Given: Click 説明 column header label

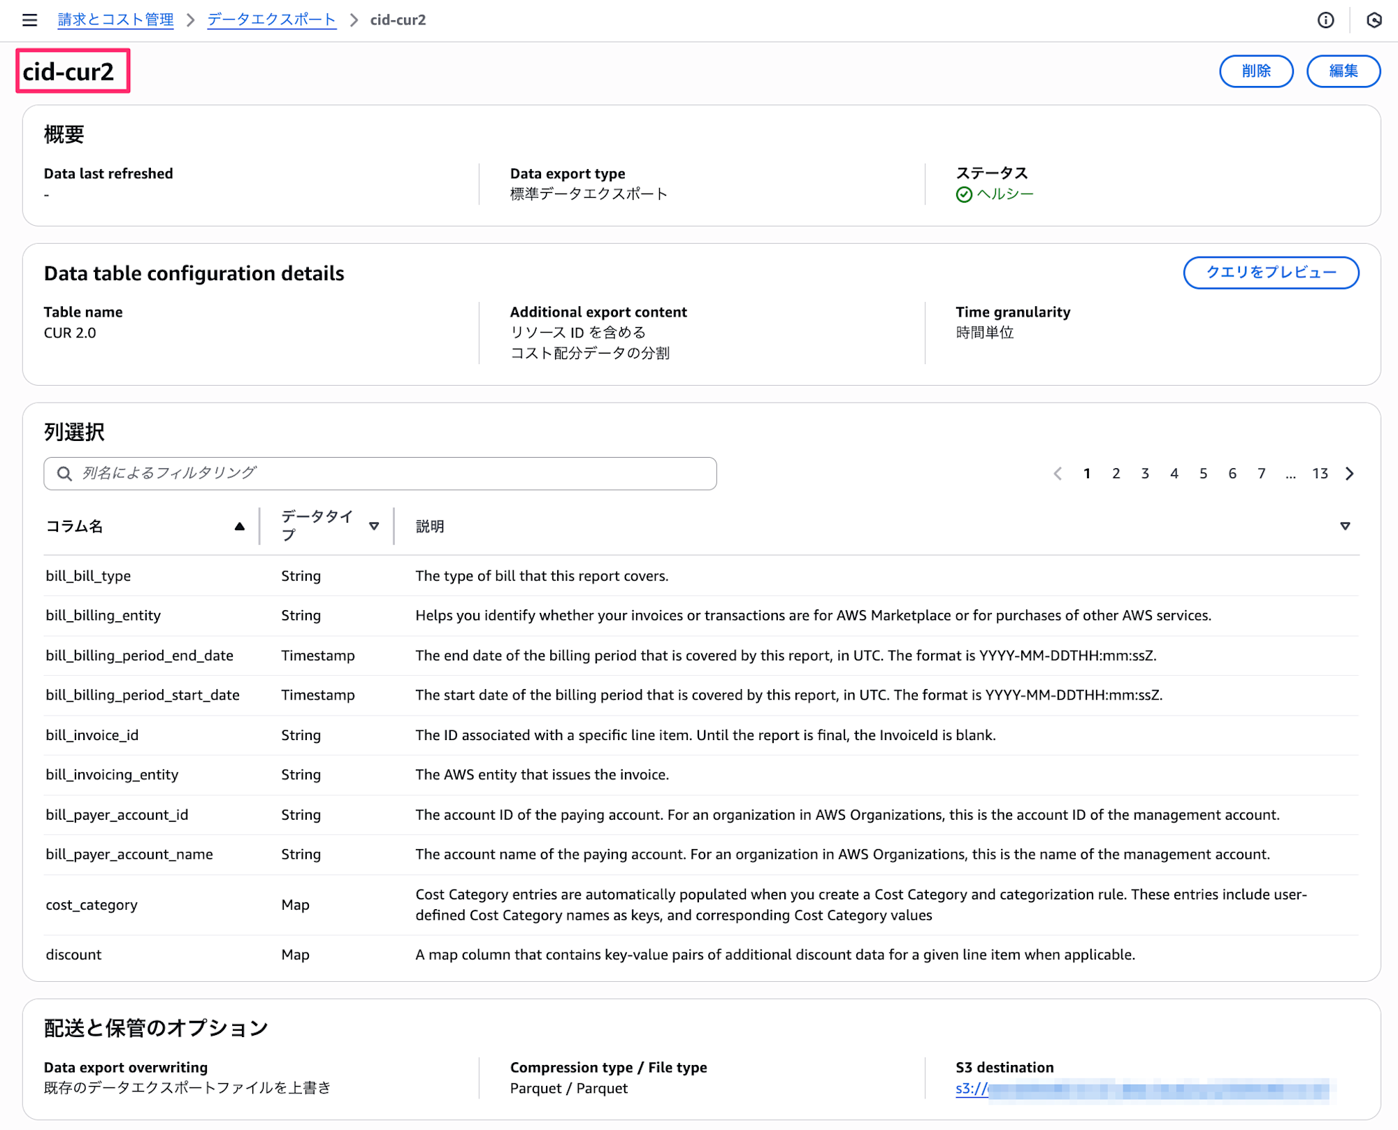Looking at the screenshot, I should (x=430, y=526).
